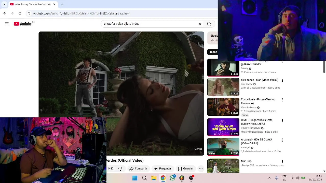
Task: Open Chrome's tab search dropdown arrow
Action: click(x=4, y=4)
